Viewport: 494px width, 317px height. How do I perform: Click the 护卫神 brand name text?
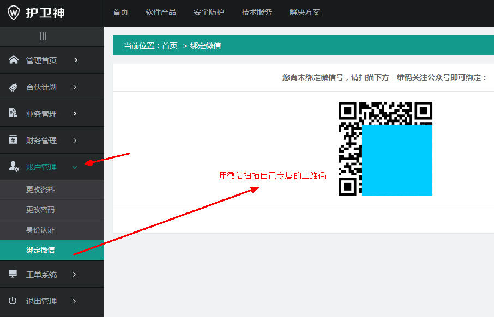45,13
